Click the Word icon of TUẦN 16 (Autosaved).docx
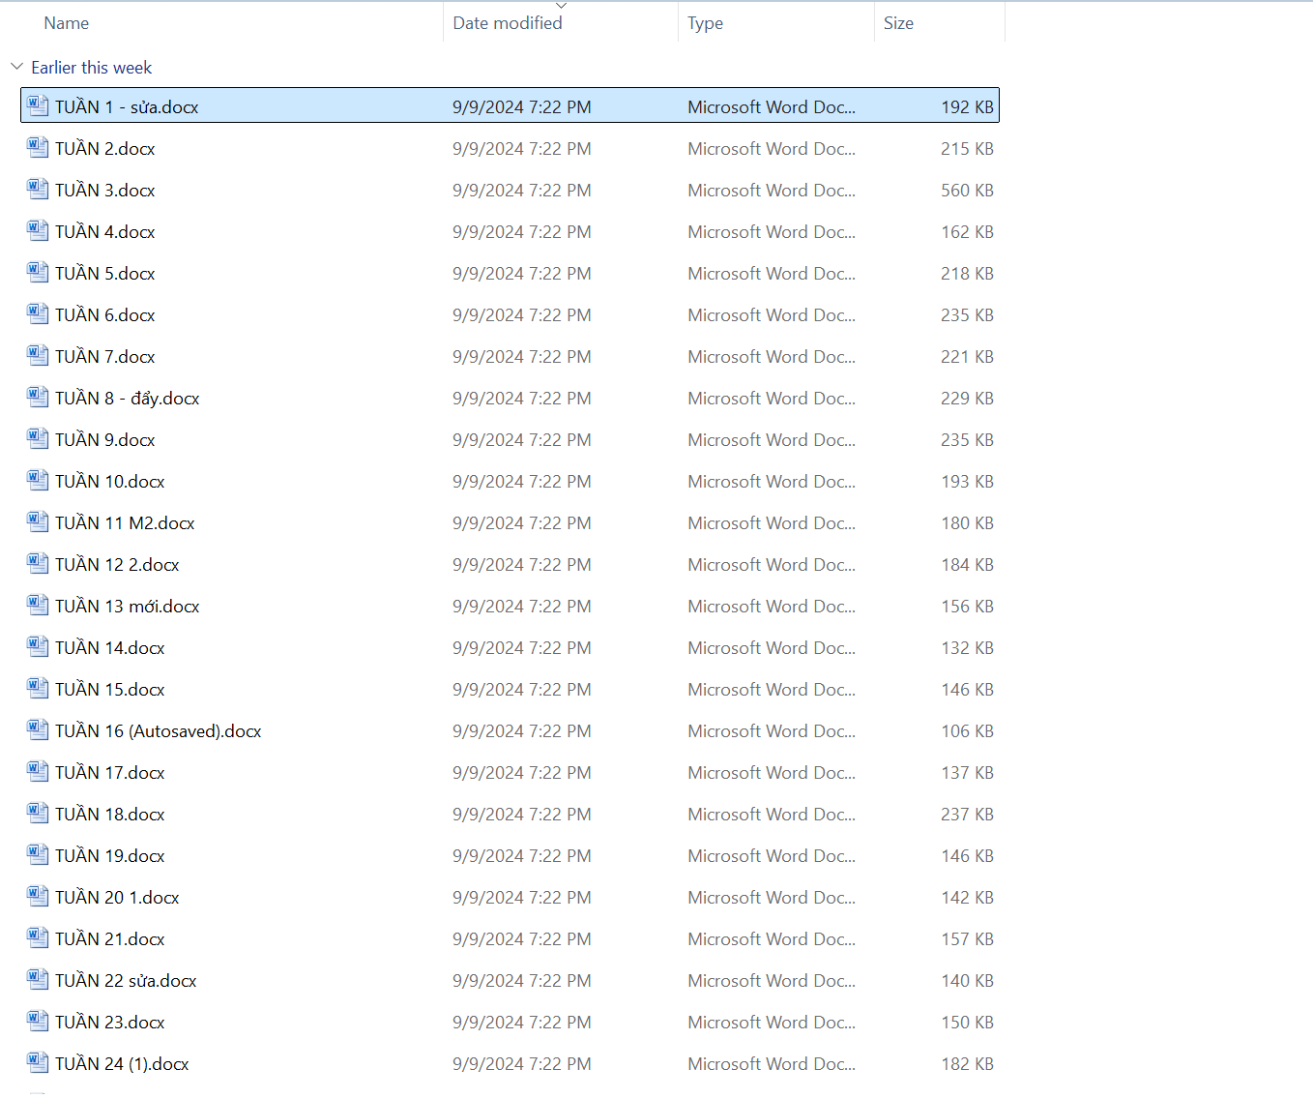 click(x=38, y=729)
